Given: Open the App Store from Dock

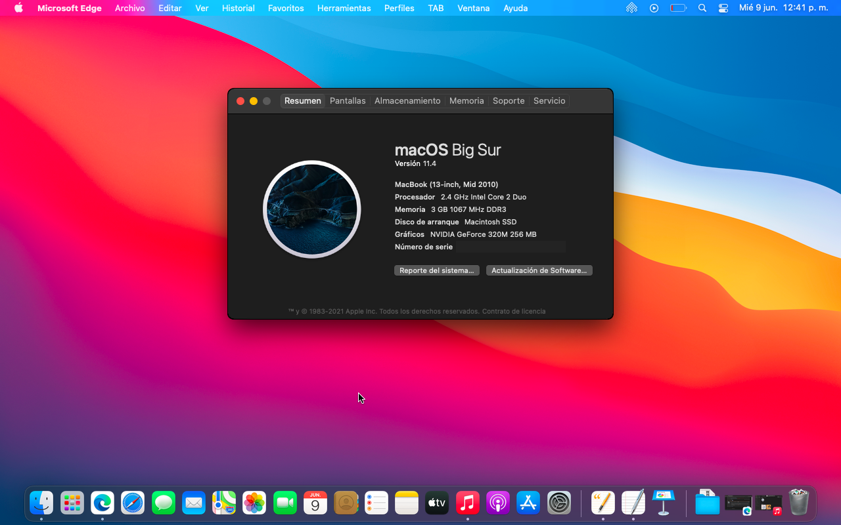Looking at the screenshot, I should pyautogui.click(x=528, y=503).
